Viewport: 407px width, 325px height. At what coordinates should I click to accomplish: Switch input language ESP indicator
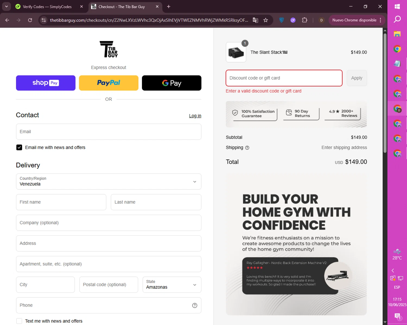point(397,287)
